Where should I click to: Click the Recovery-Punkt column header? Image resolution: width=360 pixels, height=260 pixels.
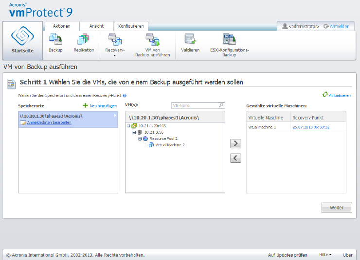pyautogui.click(x=318, y=118)
